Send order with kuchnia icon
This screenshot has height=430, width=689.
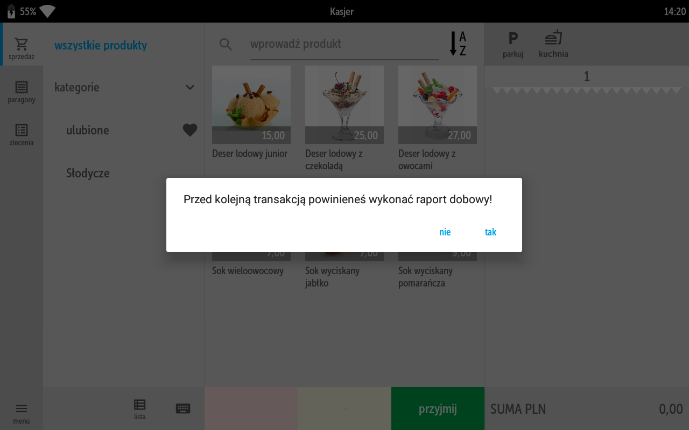[x=553, y=38]
